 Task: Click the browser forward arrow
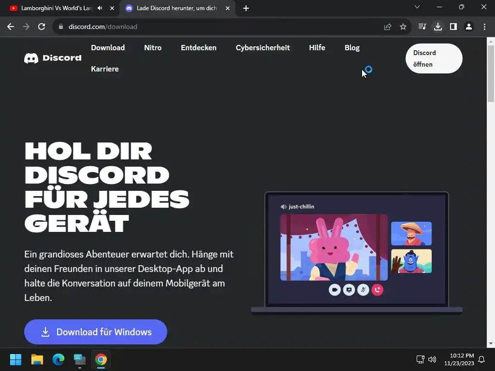(26, 27)
